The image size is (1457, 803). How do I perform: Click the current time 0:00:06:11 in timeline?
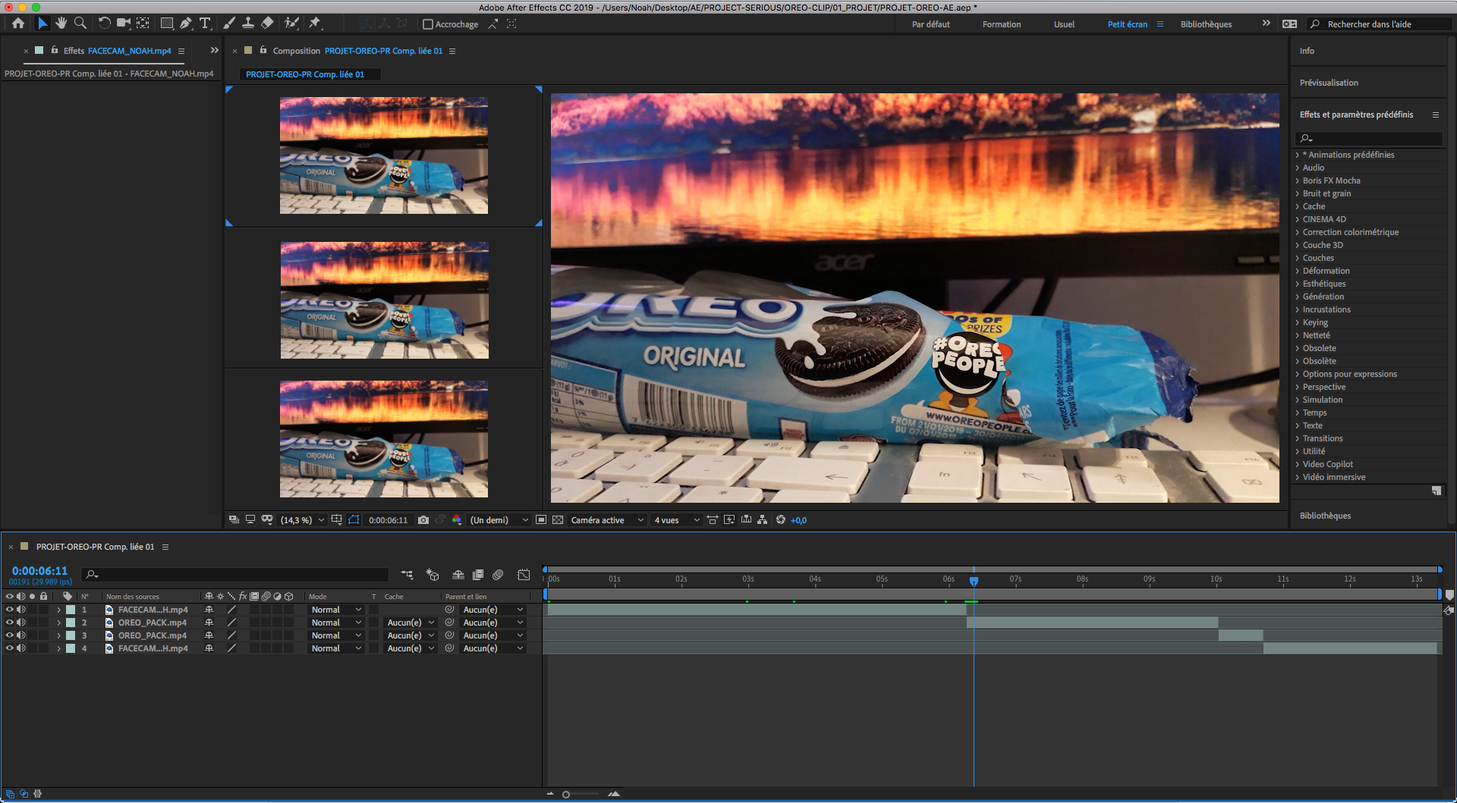coord(39,570)
